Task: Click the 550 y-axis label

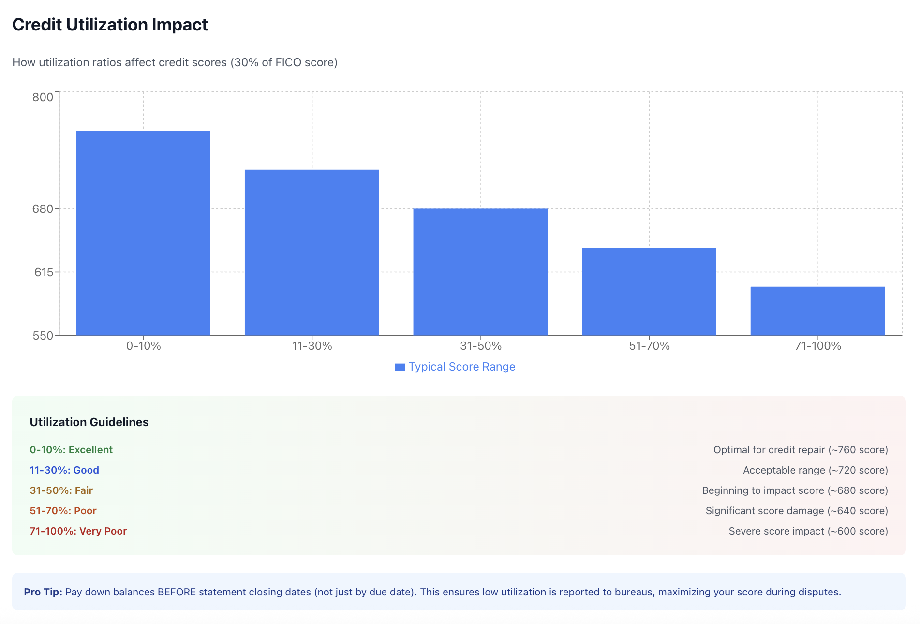Action: 43,336
